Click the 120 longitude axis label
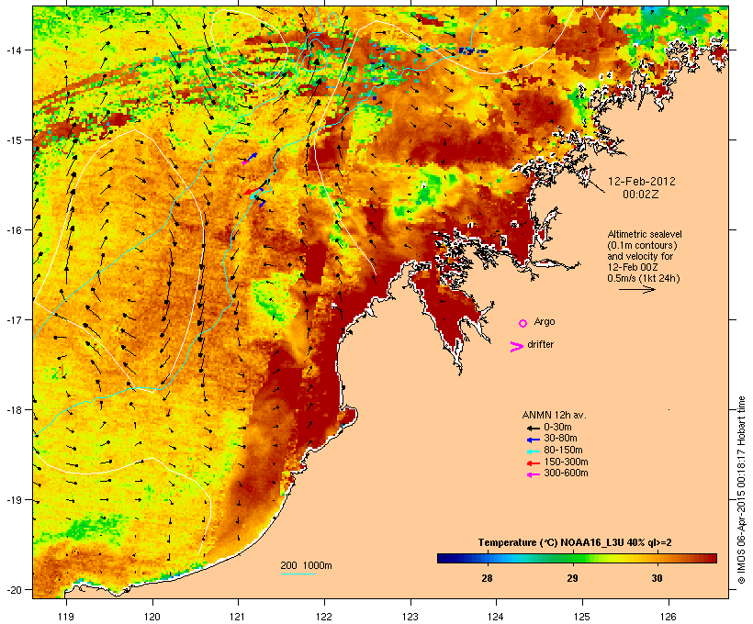The height and width of the screenshot is (624, 753). point(152,617)
